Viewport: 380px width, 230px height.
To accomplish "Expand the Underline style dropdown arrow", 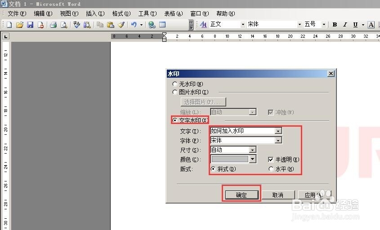I will tap(363, 25).
